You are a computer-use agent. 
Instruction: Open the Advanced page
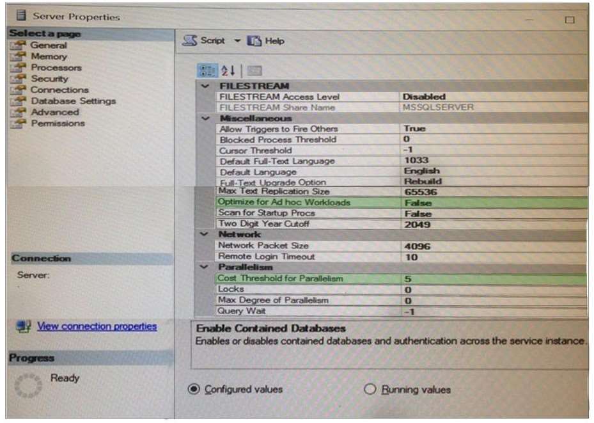[x=55, y=112]
